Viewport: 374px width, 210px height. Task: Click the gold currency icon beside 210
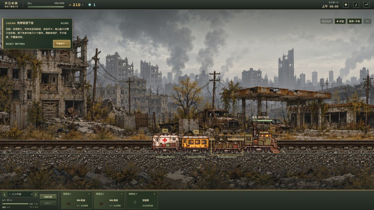70,5
